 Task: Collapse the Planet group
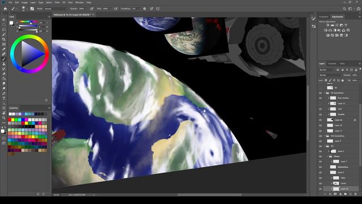[327, 156]
